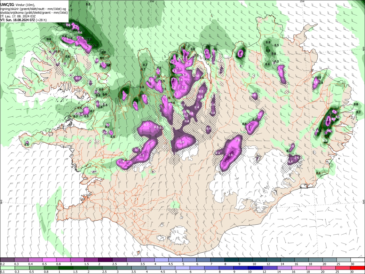Click the 0.1 label under the lower scale
This screenshot has width=365, height=274.
click(x=2, y=272)
